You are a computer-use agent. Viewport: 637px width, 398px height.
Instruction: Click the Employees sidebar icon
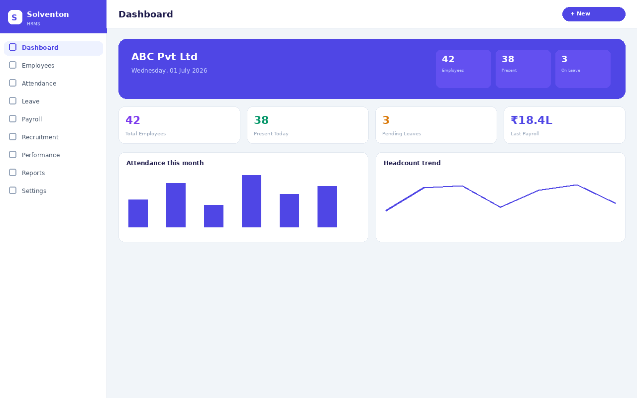pos(13,65)
